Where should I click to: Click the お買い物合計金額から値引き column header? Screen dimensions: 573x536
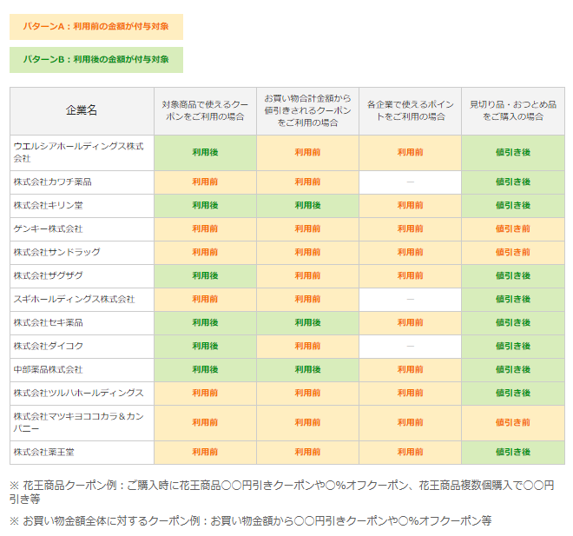(x=307, y=111)
